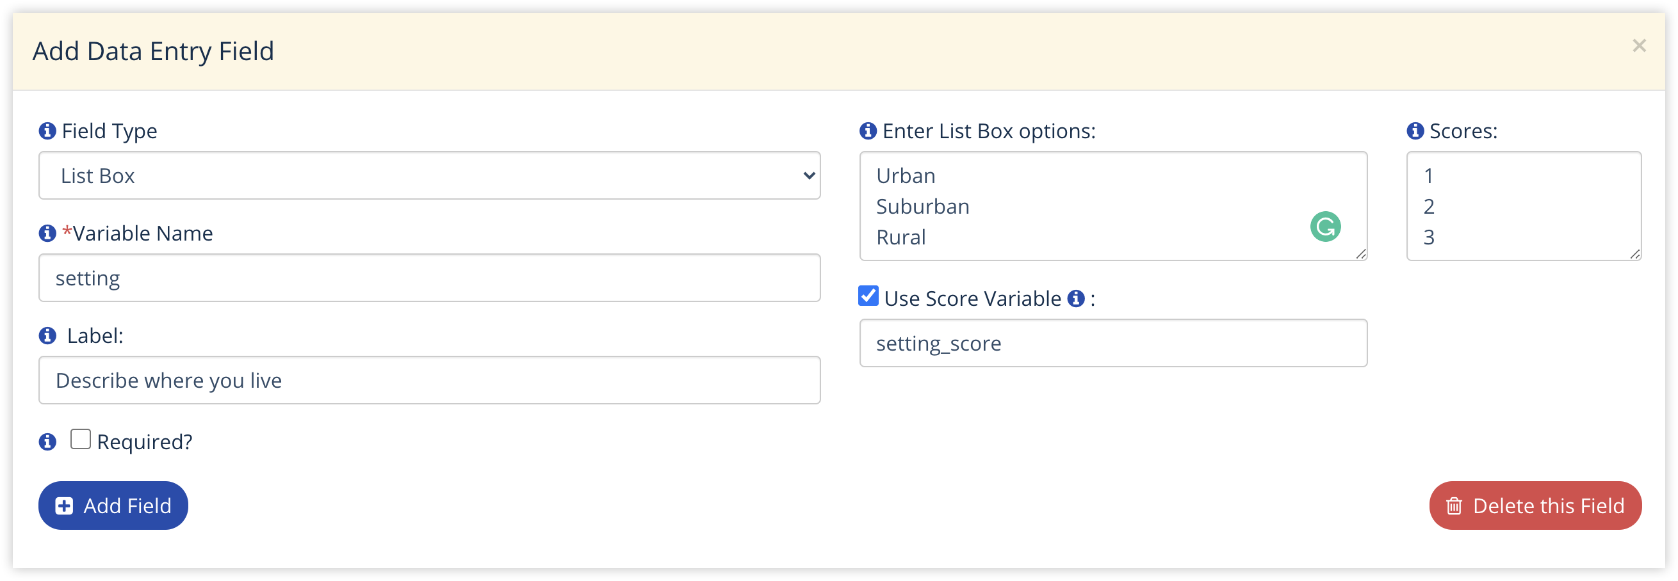The height and width of the screenshot is (581, 1678).
Task: Click Delete this Field
Action: 1535,505
